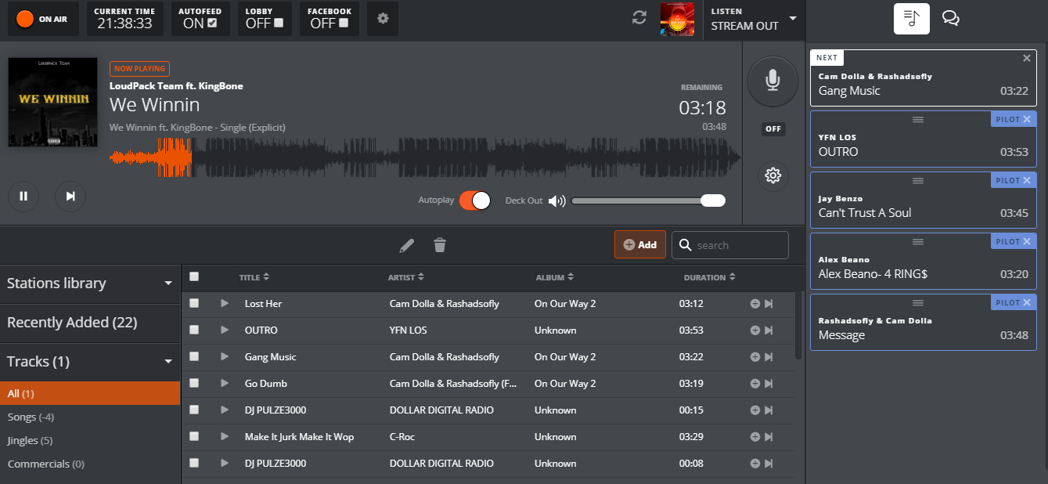This screenshot has width=1048, height=484.
Task: Enable the LOBBY checkbox
Action: (x=279, y=23)
